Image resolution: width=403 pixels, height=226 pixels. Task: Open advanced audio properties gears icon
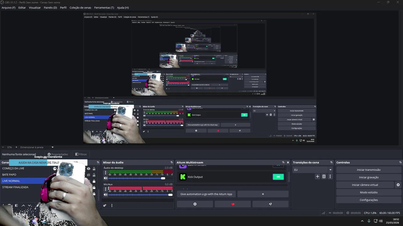click(x=105, y=206)
